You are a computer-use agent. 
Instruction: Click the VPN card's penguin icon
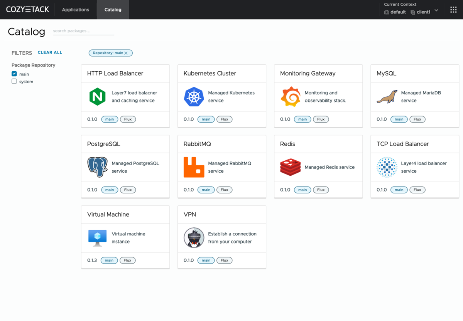(x=194, y=238)
